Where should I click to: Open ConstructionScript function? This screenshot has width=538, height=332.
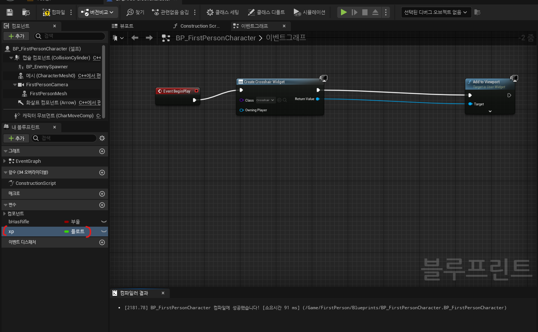[36, 183]
